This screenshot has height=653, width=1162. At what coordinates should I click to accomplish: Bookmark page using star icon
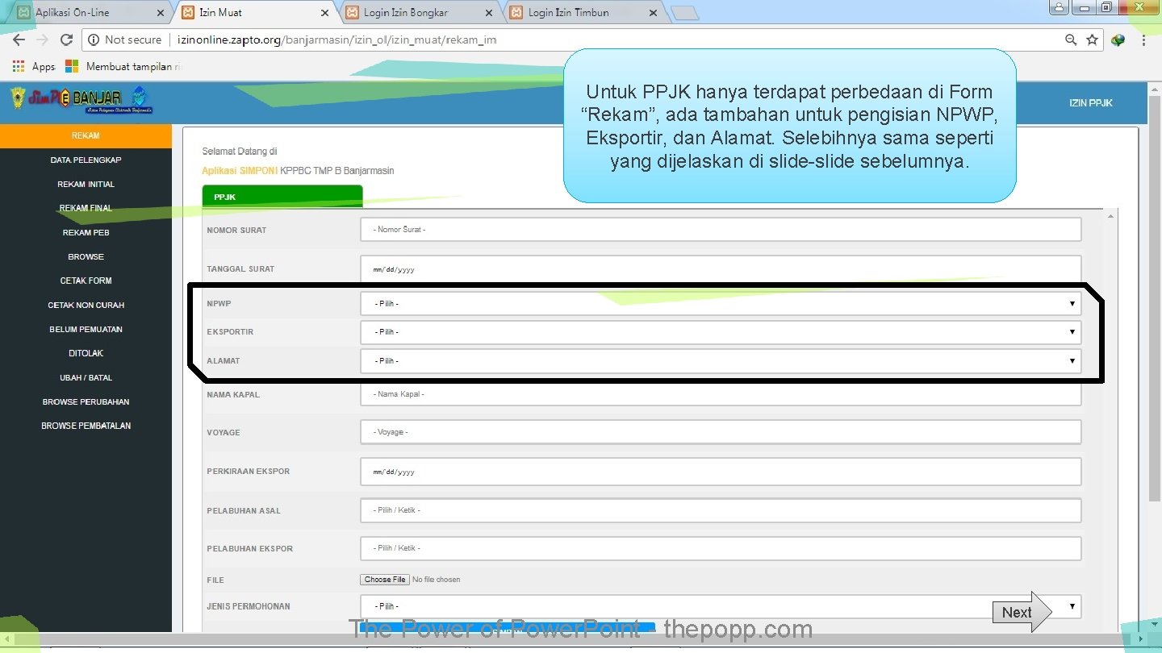tap(1092, 40)
